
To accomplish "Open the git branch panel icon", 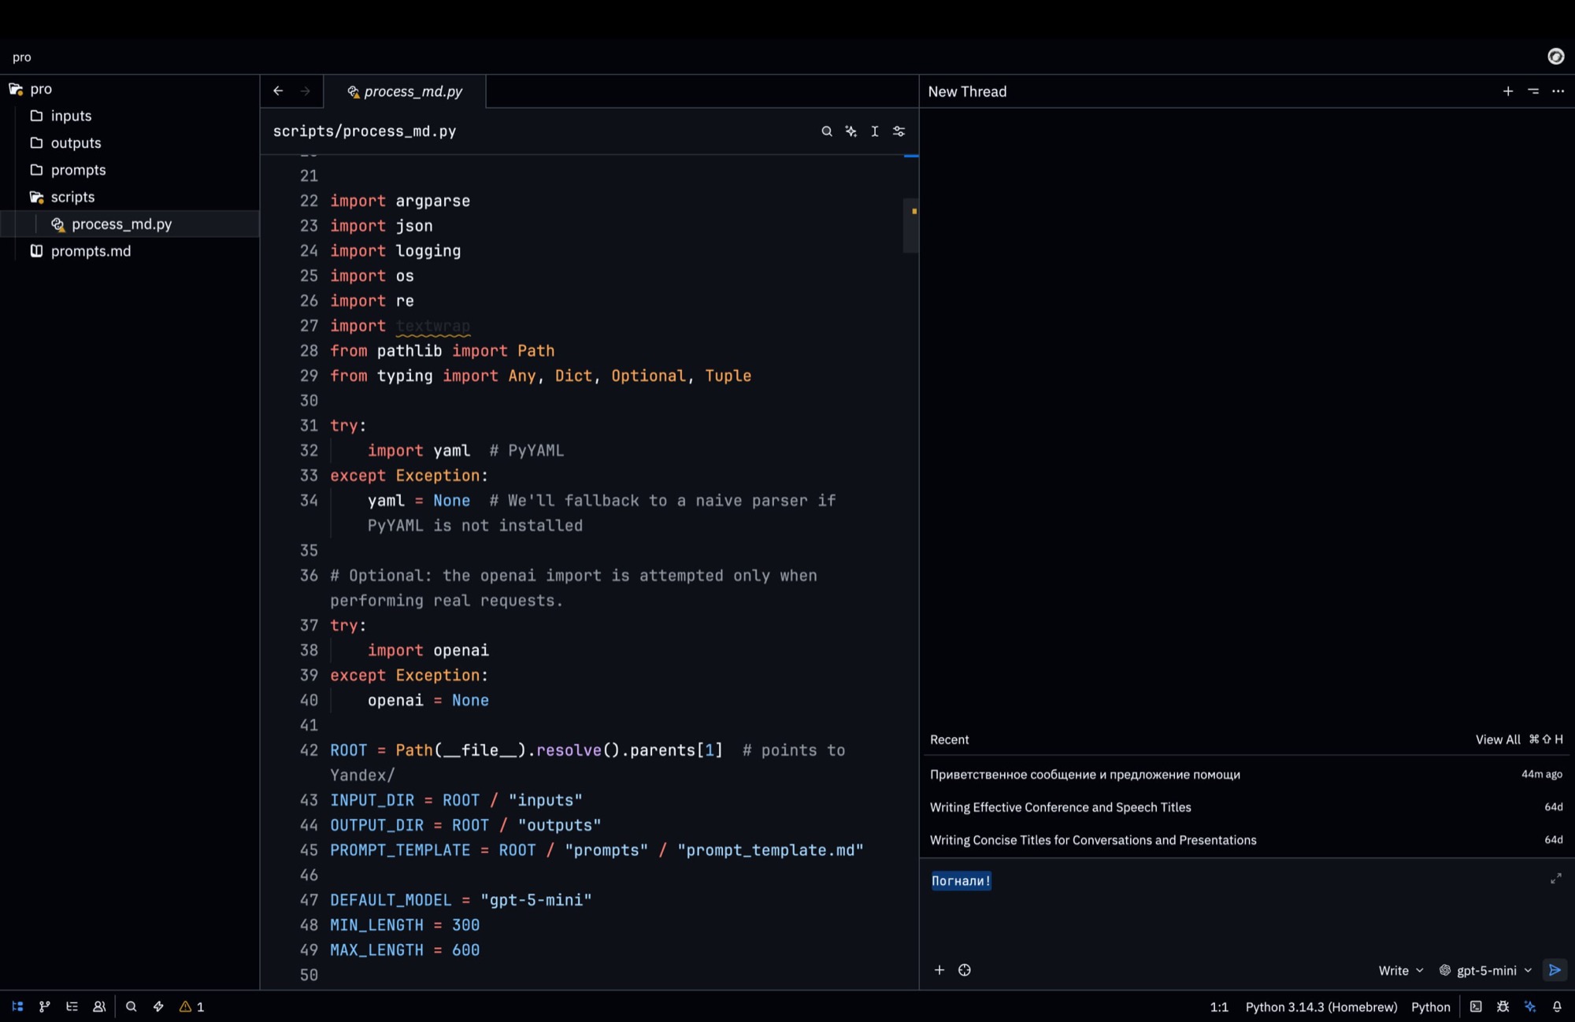I will coord(45,1006).
